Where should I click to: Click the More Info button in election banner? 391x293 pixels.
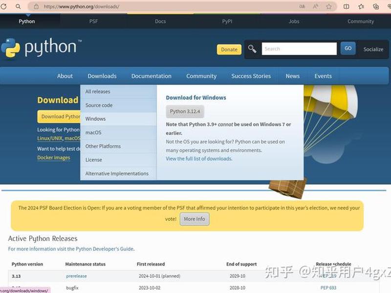(194, 219)
